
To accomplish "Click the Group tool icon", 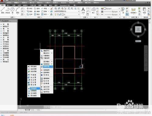I will click(x=123, y=10).
